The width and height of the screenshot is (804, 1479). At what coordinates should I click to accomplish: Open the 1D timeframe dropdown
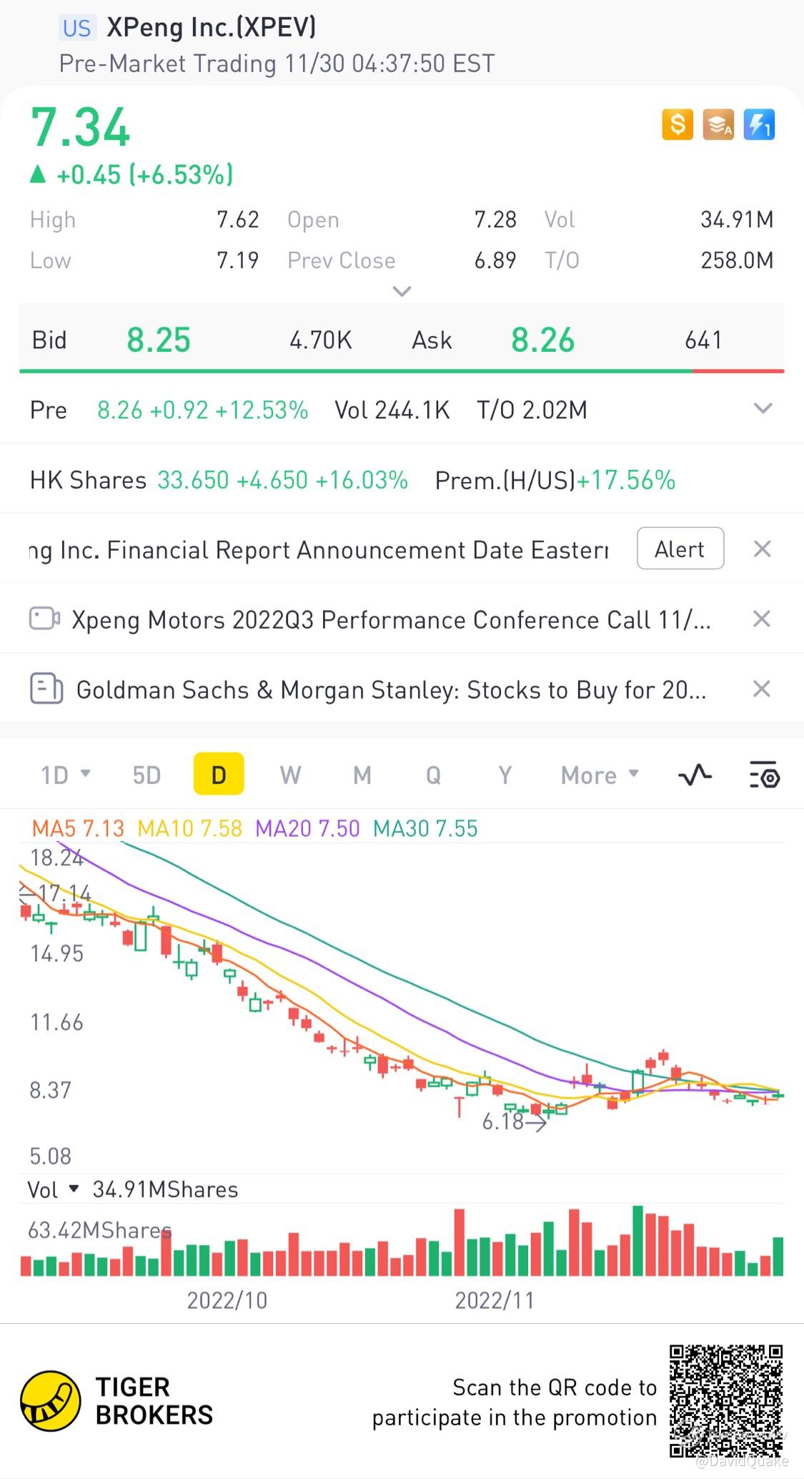[x=65, y=775]
